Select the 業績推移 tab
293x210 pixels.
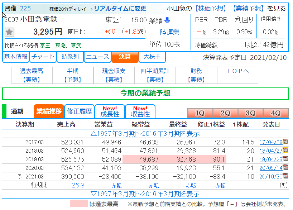(x=49, y=111)
